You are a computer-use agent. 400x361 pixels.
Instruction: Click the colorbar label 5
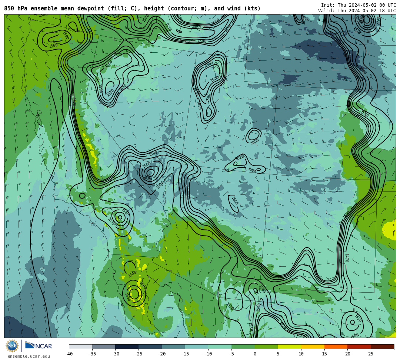[x=278, y=354]
